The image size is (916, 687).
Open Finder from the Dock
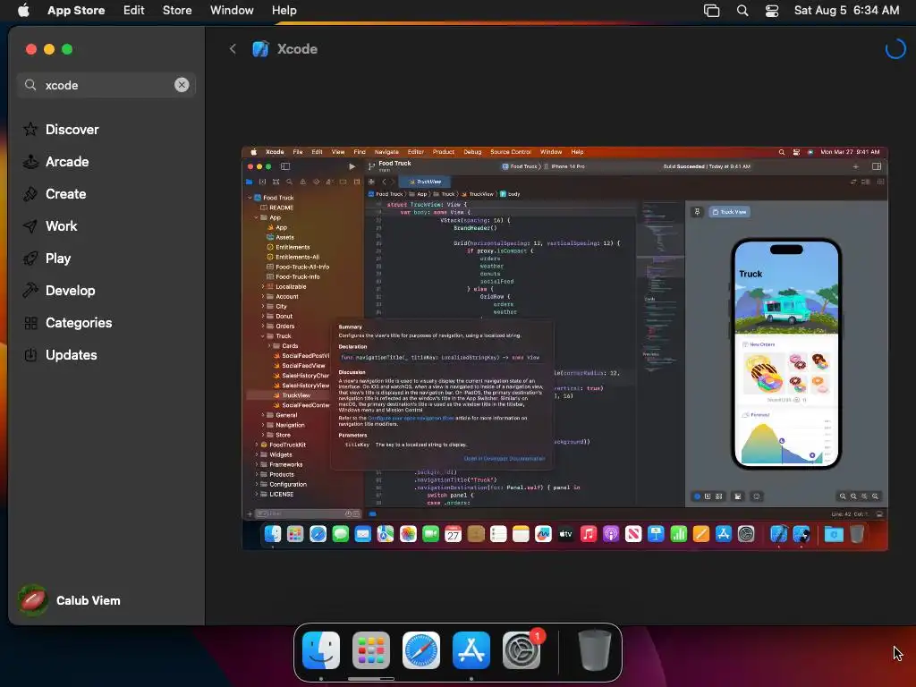[x=321, y=650]
